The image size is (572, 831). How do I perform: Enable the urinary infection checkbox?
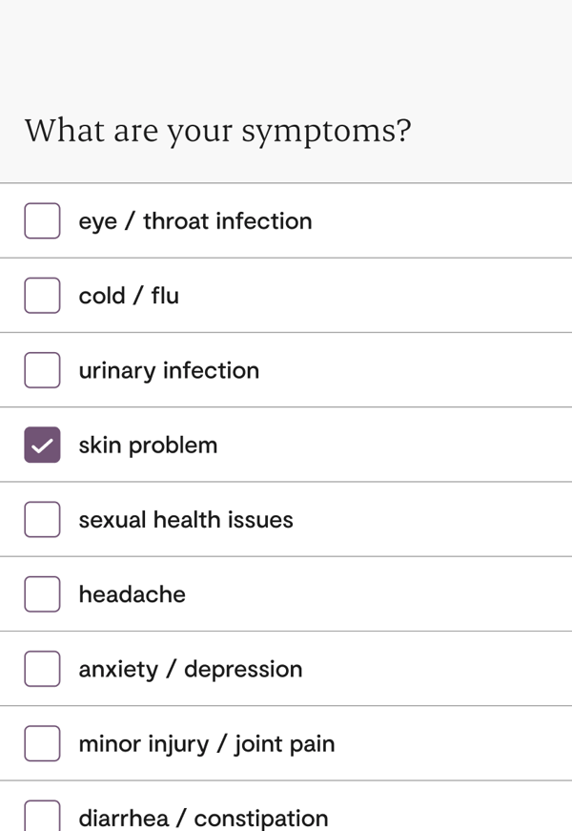[42, 370]
